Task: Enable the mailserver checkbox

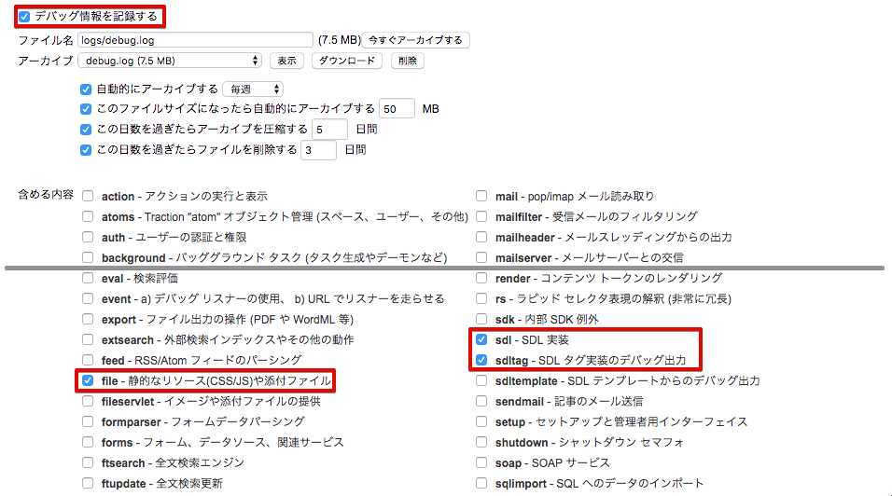Action: tap(481, 257)
